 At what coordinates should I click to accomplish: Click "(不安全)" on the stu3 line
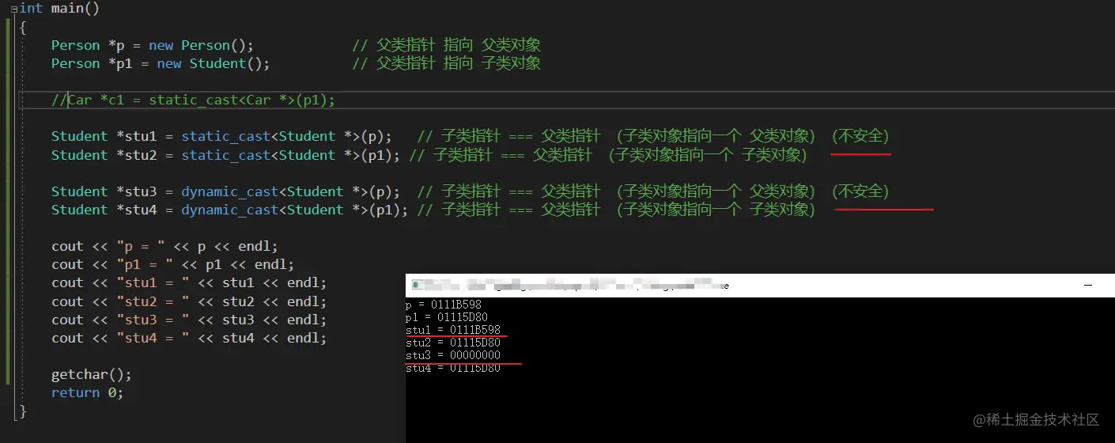coord(860,191)
